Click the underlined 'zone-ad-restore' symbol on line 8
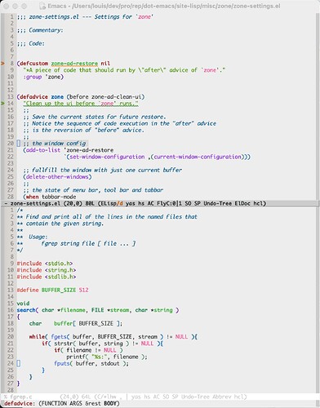 click(74, 64)
